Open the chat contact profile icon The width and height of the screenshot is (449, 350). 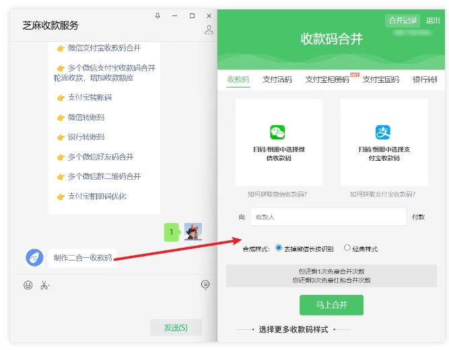tap(209, 30)
